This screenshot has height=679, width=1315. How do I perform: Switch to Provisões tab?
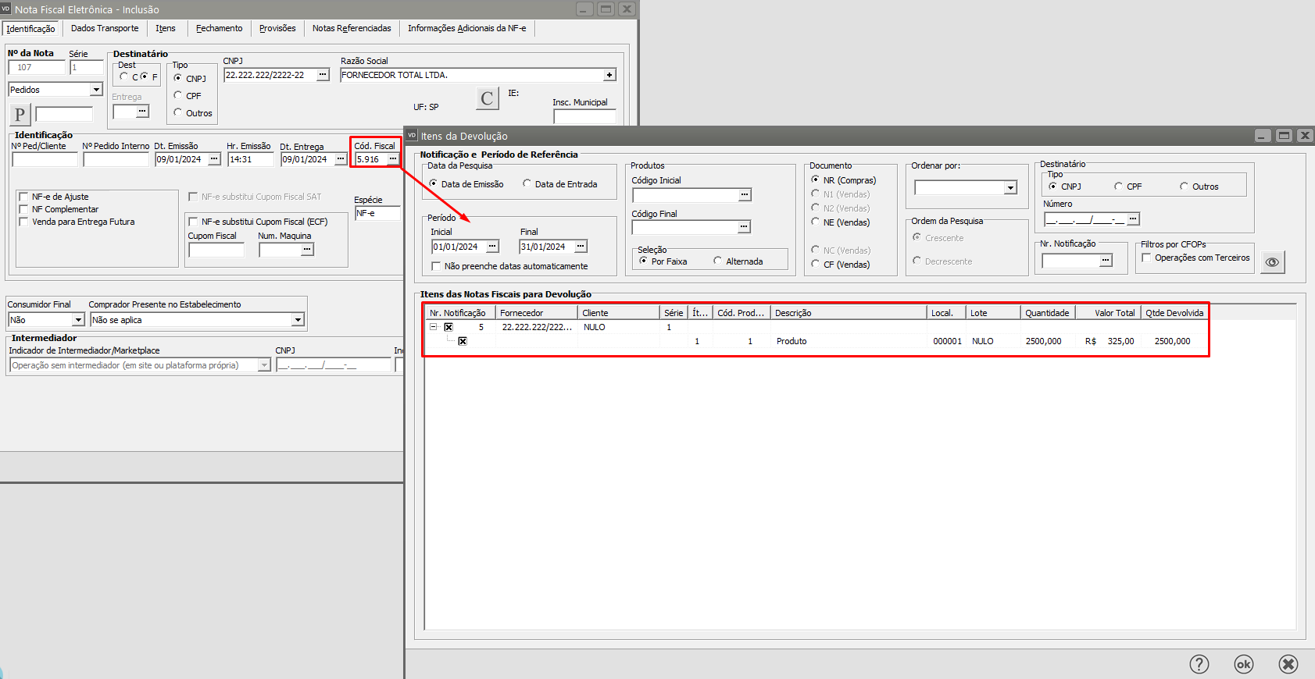pyautogui.click(x=277, y=28)
